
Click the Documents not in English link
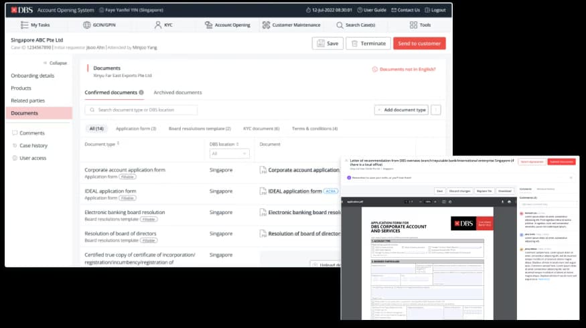click(x=407, y=70)
